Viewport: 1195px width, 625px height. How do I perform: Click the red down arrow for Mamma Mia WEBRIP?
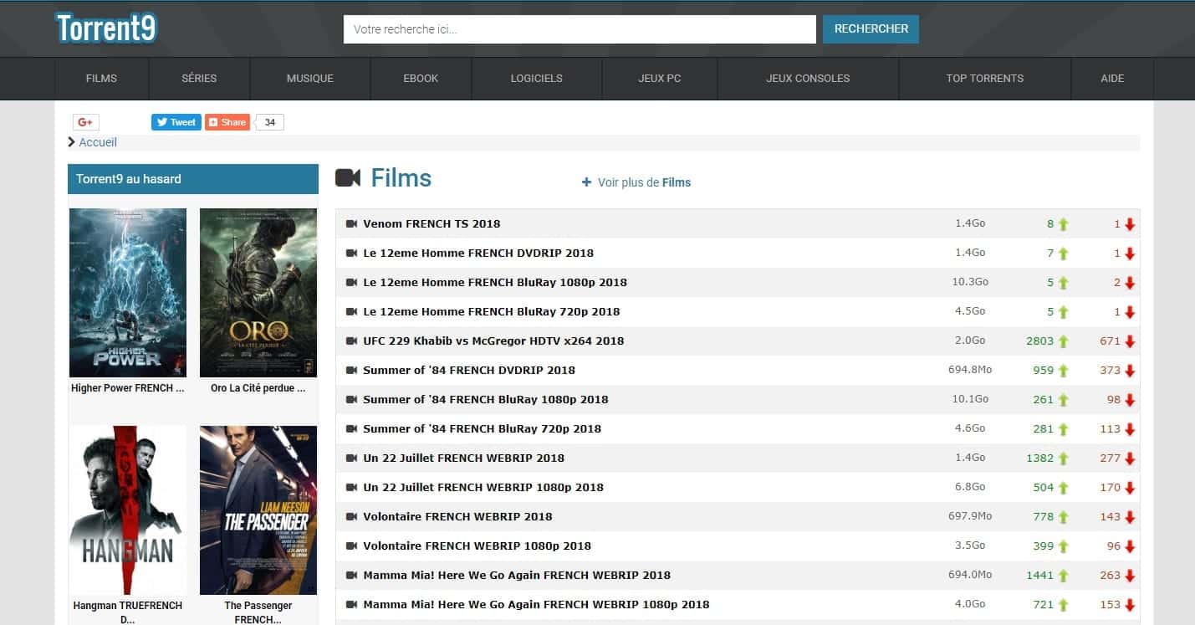click(x=1131, y=575)
